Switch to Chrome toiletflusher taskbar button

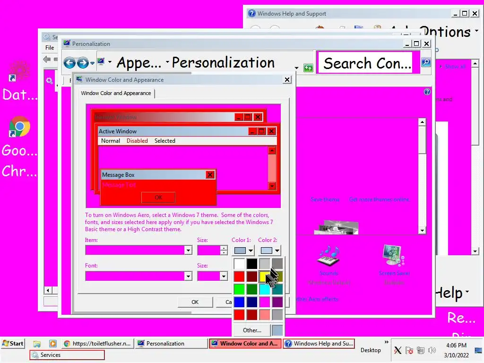(97, 344)
